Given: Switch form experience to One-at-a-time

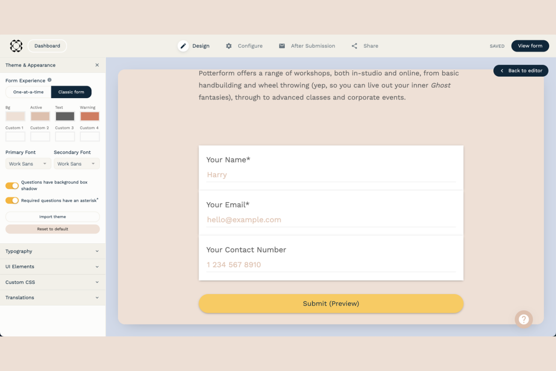Looking at the screenshot, I should [28, 92].
